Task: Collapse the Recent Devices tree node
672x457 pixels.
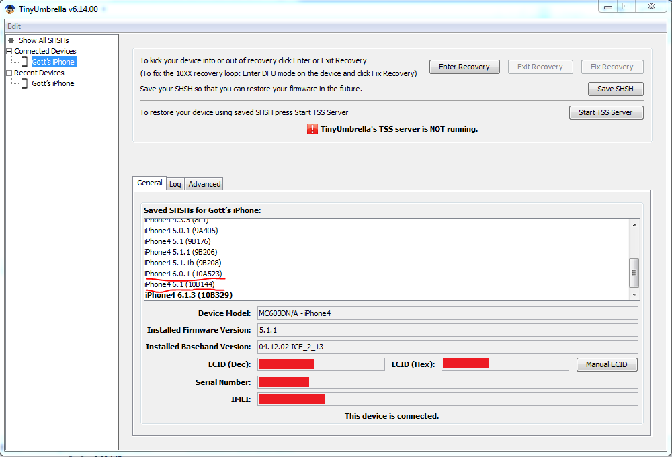Action: [9, 73]
